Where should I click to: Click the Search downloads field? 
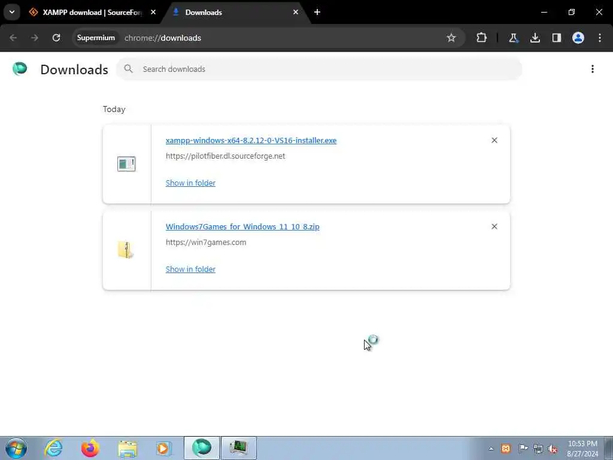click(319, 69)
